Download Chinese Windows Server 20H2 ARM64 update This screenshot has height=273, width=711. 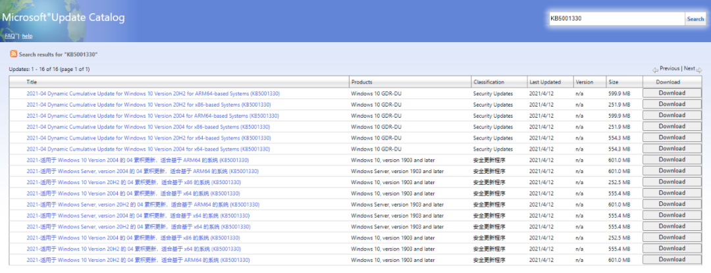click(x=671, y=204)
